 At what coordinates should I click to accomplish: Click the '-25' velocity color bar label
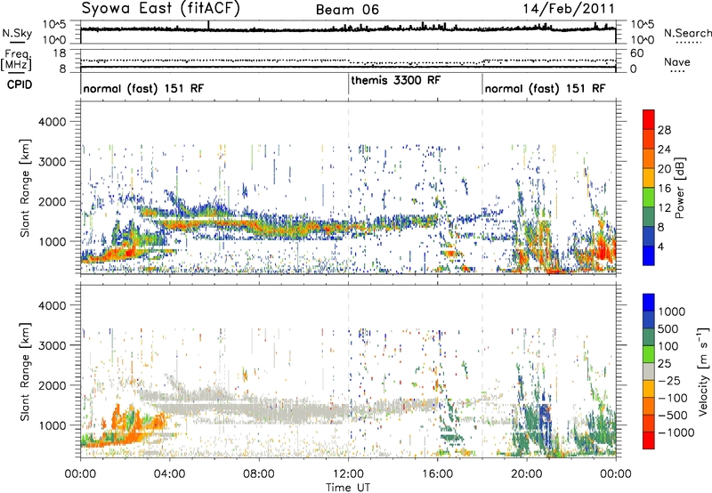click(669, 380)
